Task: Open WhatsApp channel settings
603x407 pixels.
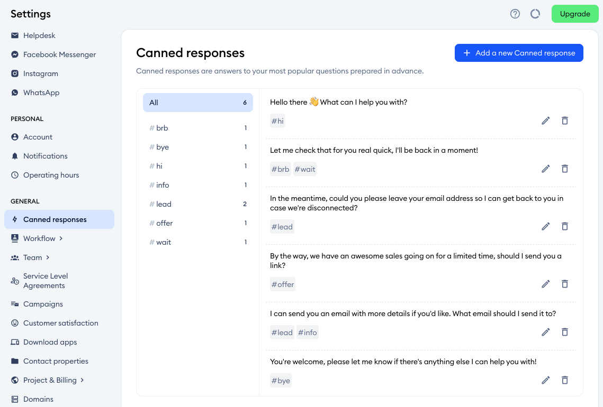Action: (41, 92)
